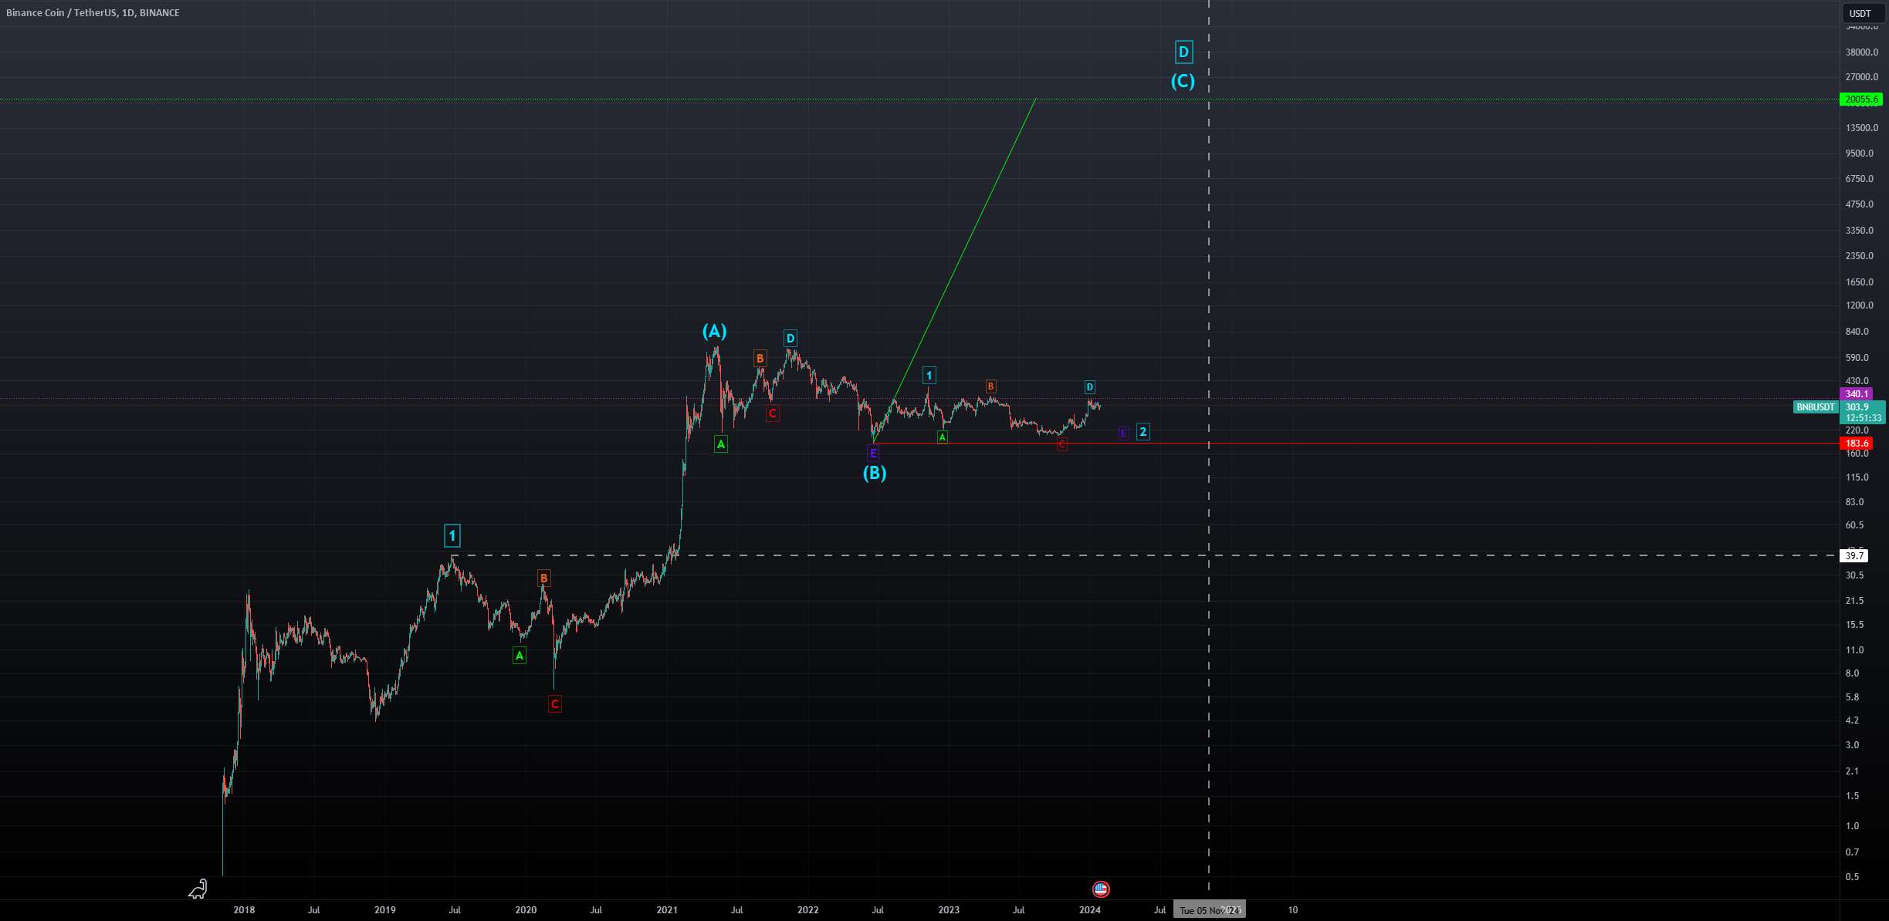This screenshot has height=921, width=1889.
Task: Select blue D label beside (A) peak
Action: 790,338
